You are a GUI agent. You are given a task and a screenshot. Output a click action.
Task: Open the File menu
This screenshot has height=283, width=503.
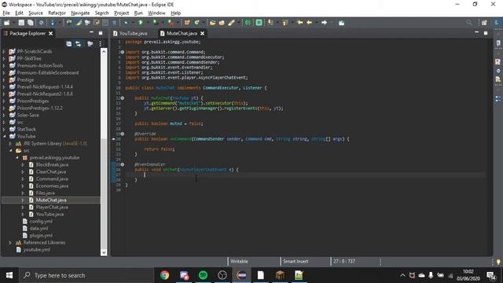tap(6, 13)
